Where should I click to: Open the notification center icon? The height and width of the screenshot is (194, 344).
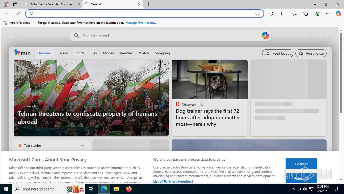tap(336, 189)
